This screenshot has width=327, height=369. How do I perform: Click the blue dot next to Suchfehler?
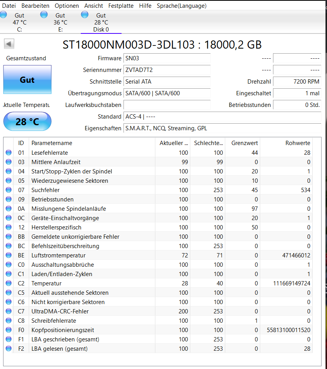(x=9, y=190)
